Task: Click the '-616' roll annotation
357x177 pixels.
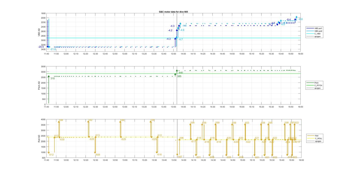Action: pyautogui.click(x=159, y=155)
